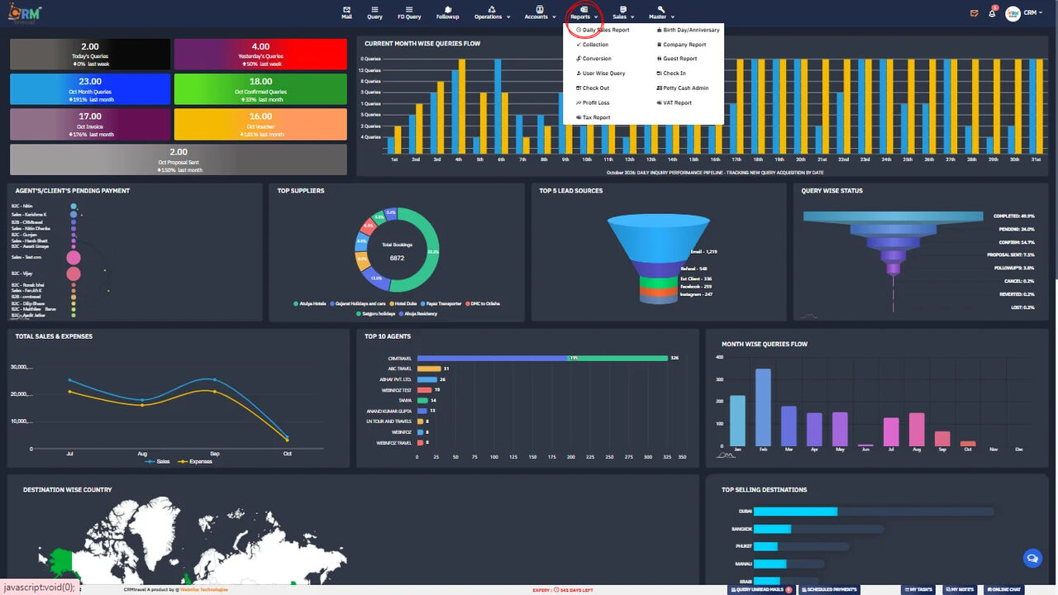Screen dimensions: 1058x595
Task: Choose Collection in the Reports menu
Action: [x=592, y=45]
